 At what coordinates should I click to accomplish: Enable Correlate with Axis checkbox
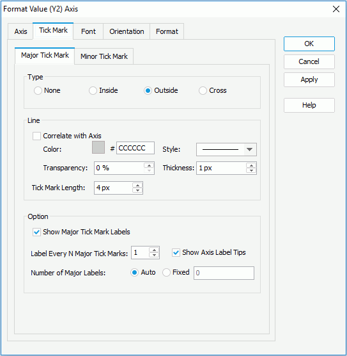pos(36,136)
